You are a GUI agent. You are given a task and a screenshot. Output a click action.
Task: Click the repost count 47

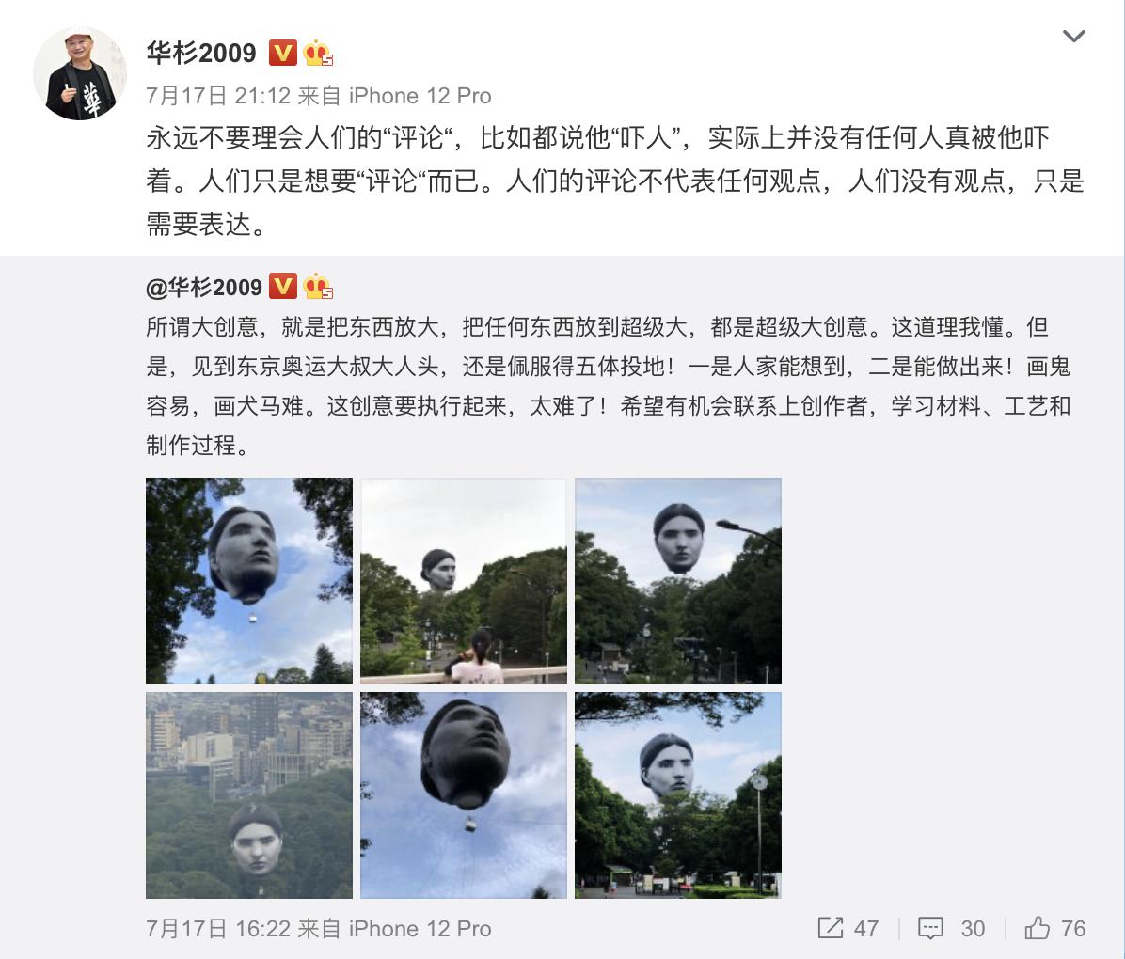(866, 928)
